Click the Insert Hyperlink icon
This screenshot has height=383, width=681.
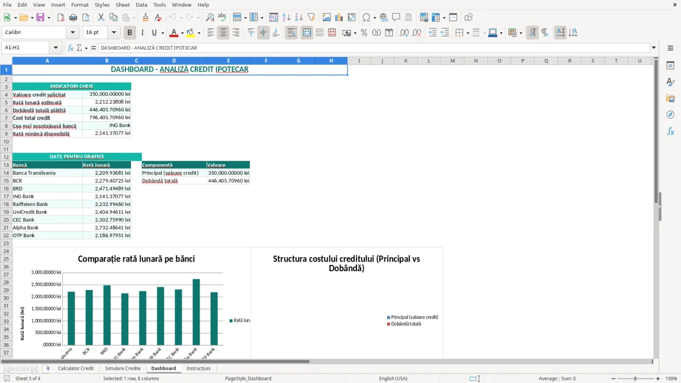pos(384,18)
